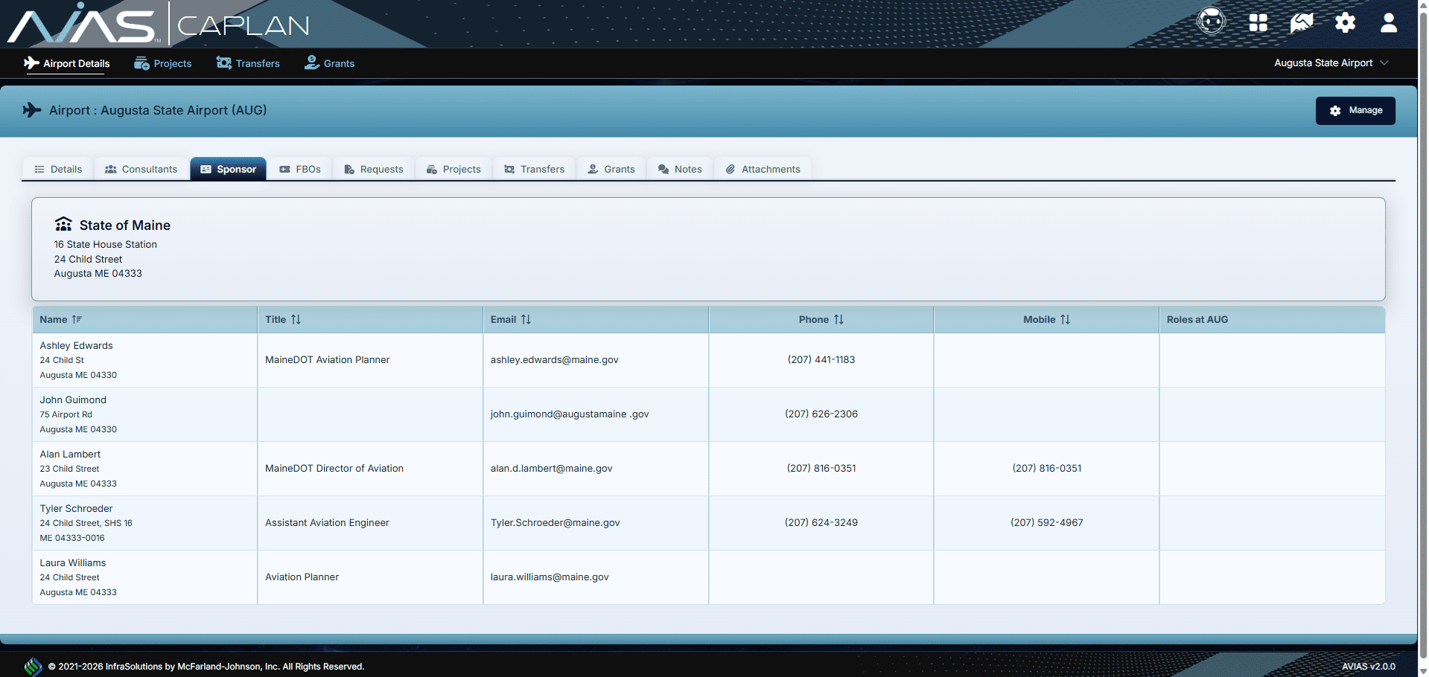Screen dimensions: 1429x677
Task: Click the Manage button
Action: pos(1355,110)
